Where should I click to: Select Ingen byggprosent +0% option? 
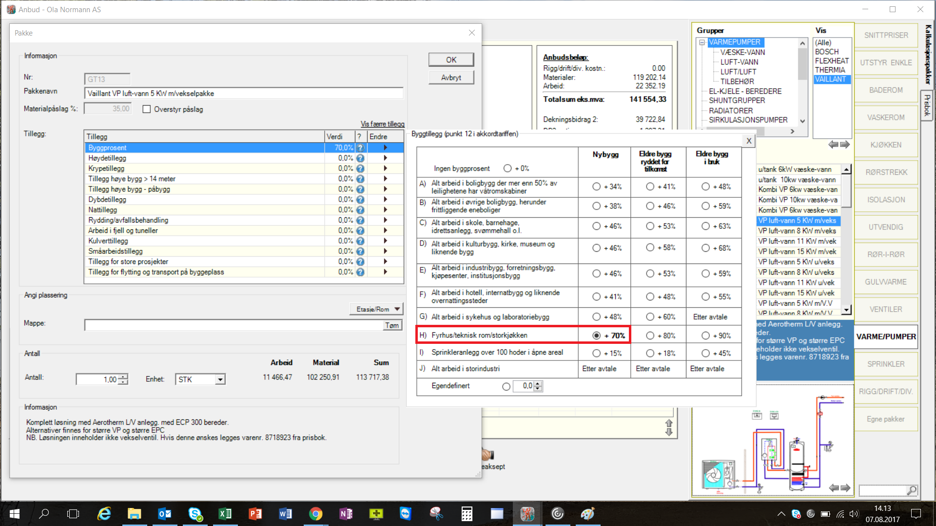coord(507,169)
